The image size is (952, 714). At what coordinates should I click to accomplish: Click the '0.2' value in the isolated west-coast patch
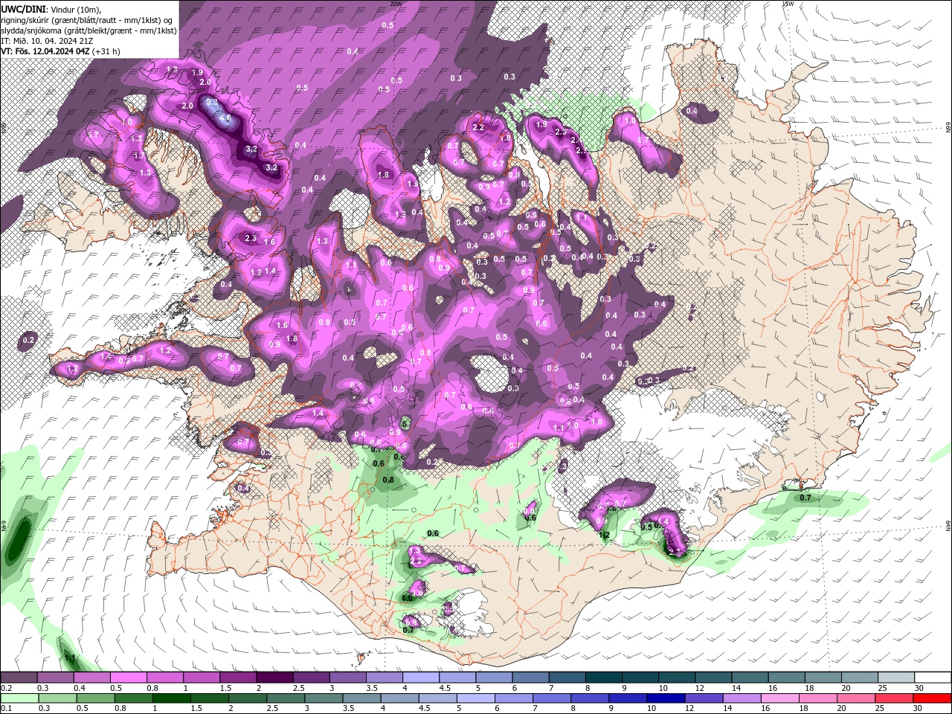pos(28,340)
